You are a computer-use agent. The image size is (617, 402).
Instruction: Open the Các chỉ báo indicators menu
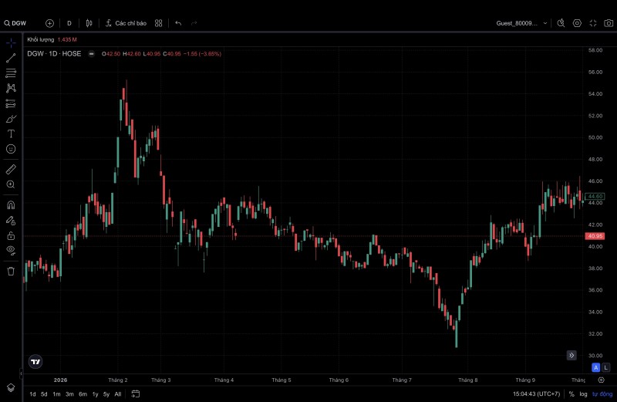[126, 23]
